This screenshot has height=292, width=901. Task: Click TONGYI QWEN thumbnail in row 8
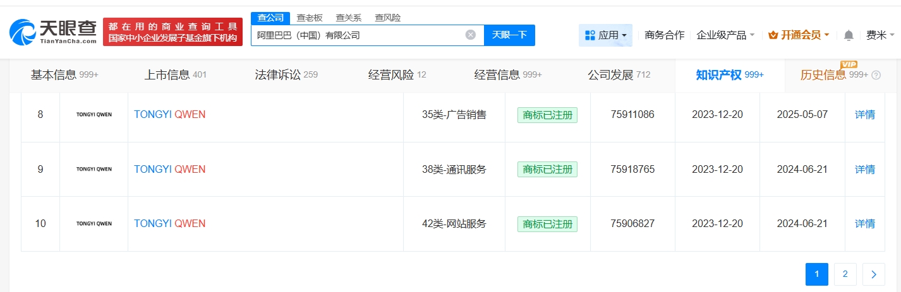94,115
